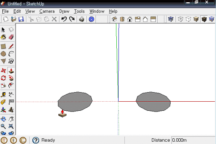
Task: Open Model Info blue icon
Action: 91,19
